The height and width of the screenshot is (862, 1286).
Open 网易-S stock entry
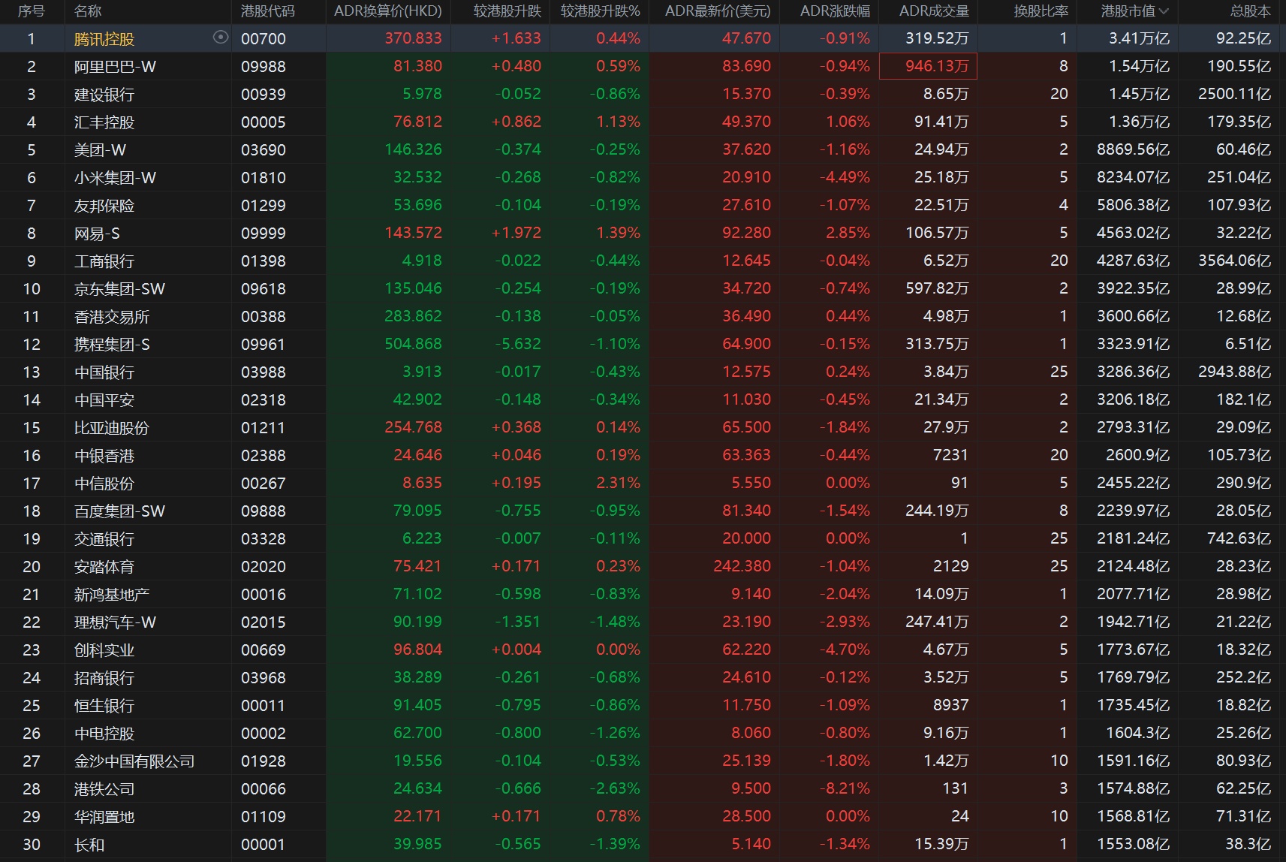(x=97, y=234)
